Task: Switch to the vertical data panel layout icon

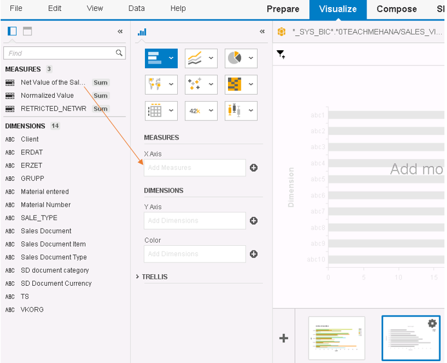Action: (x=12, y=31)
